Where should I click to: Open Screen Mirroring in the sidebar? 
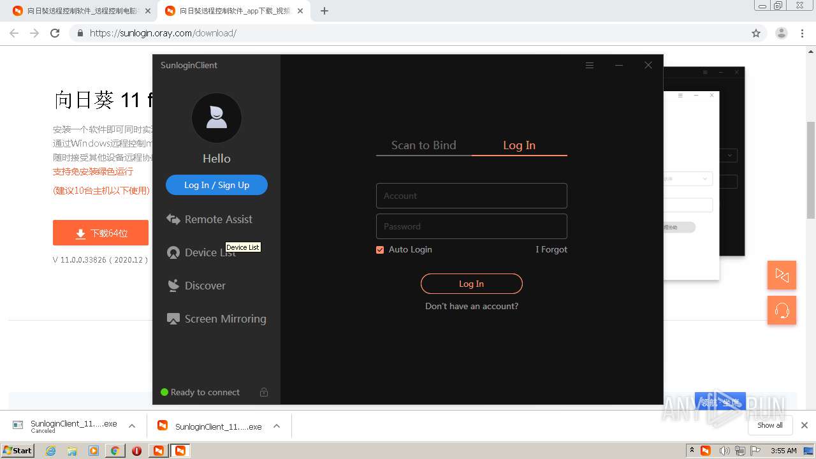click(x=217, y=319)
